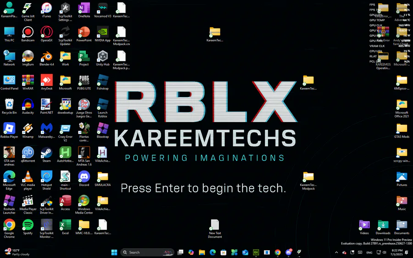Open the weather widget showing 102°F
The height and width of the screenshot is (258, 413).
17,252
